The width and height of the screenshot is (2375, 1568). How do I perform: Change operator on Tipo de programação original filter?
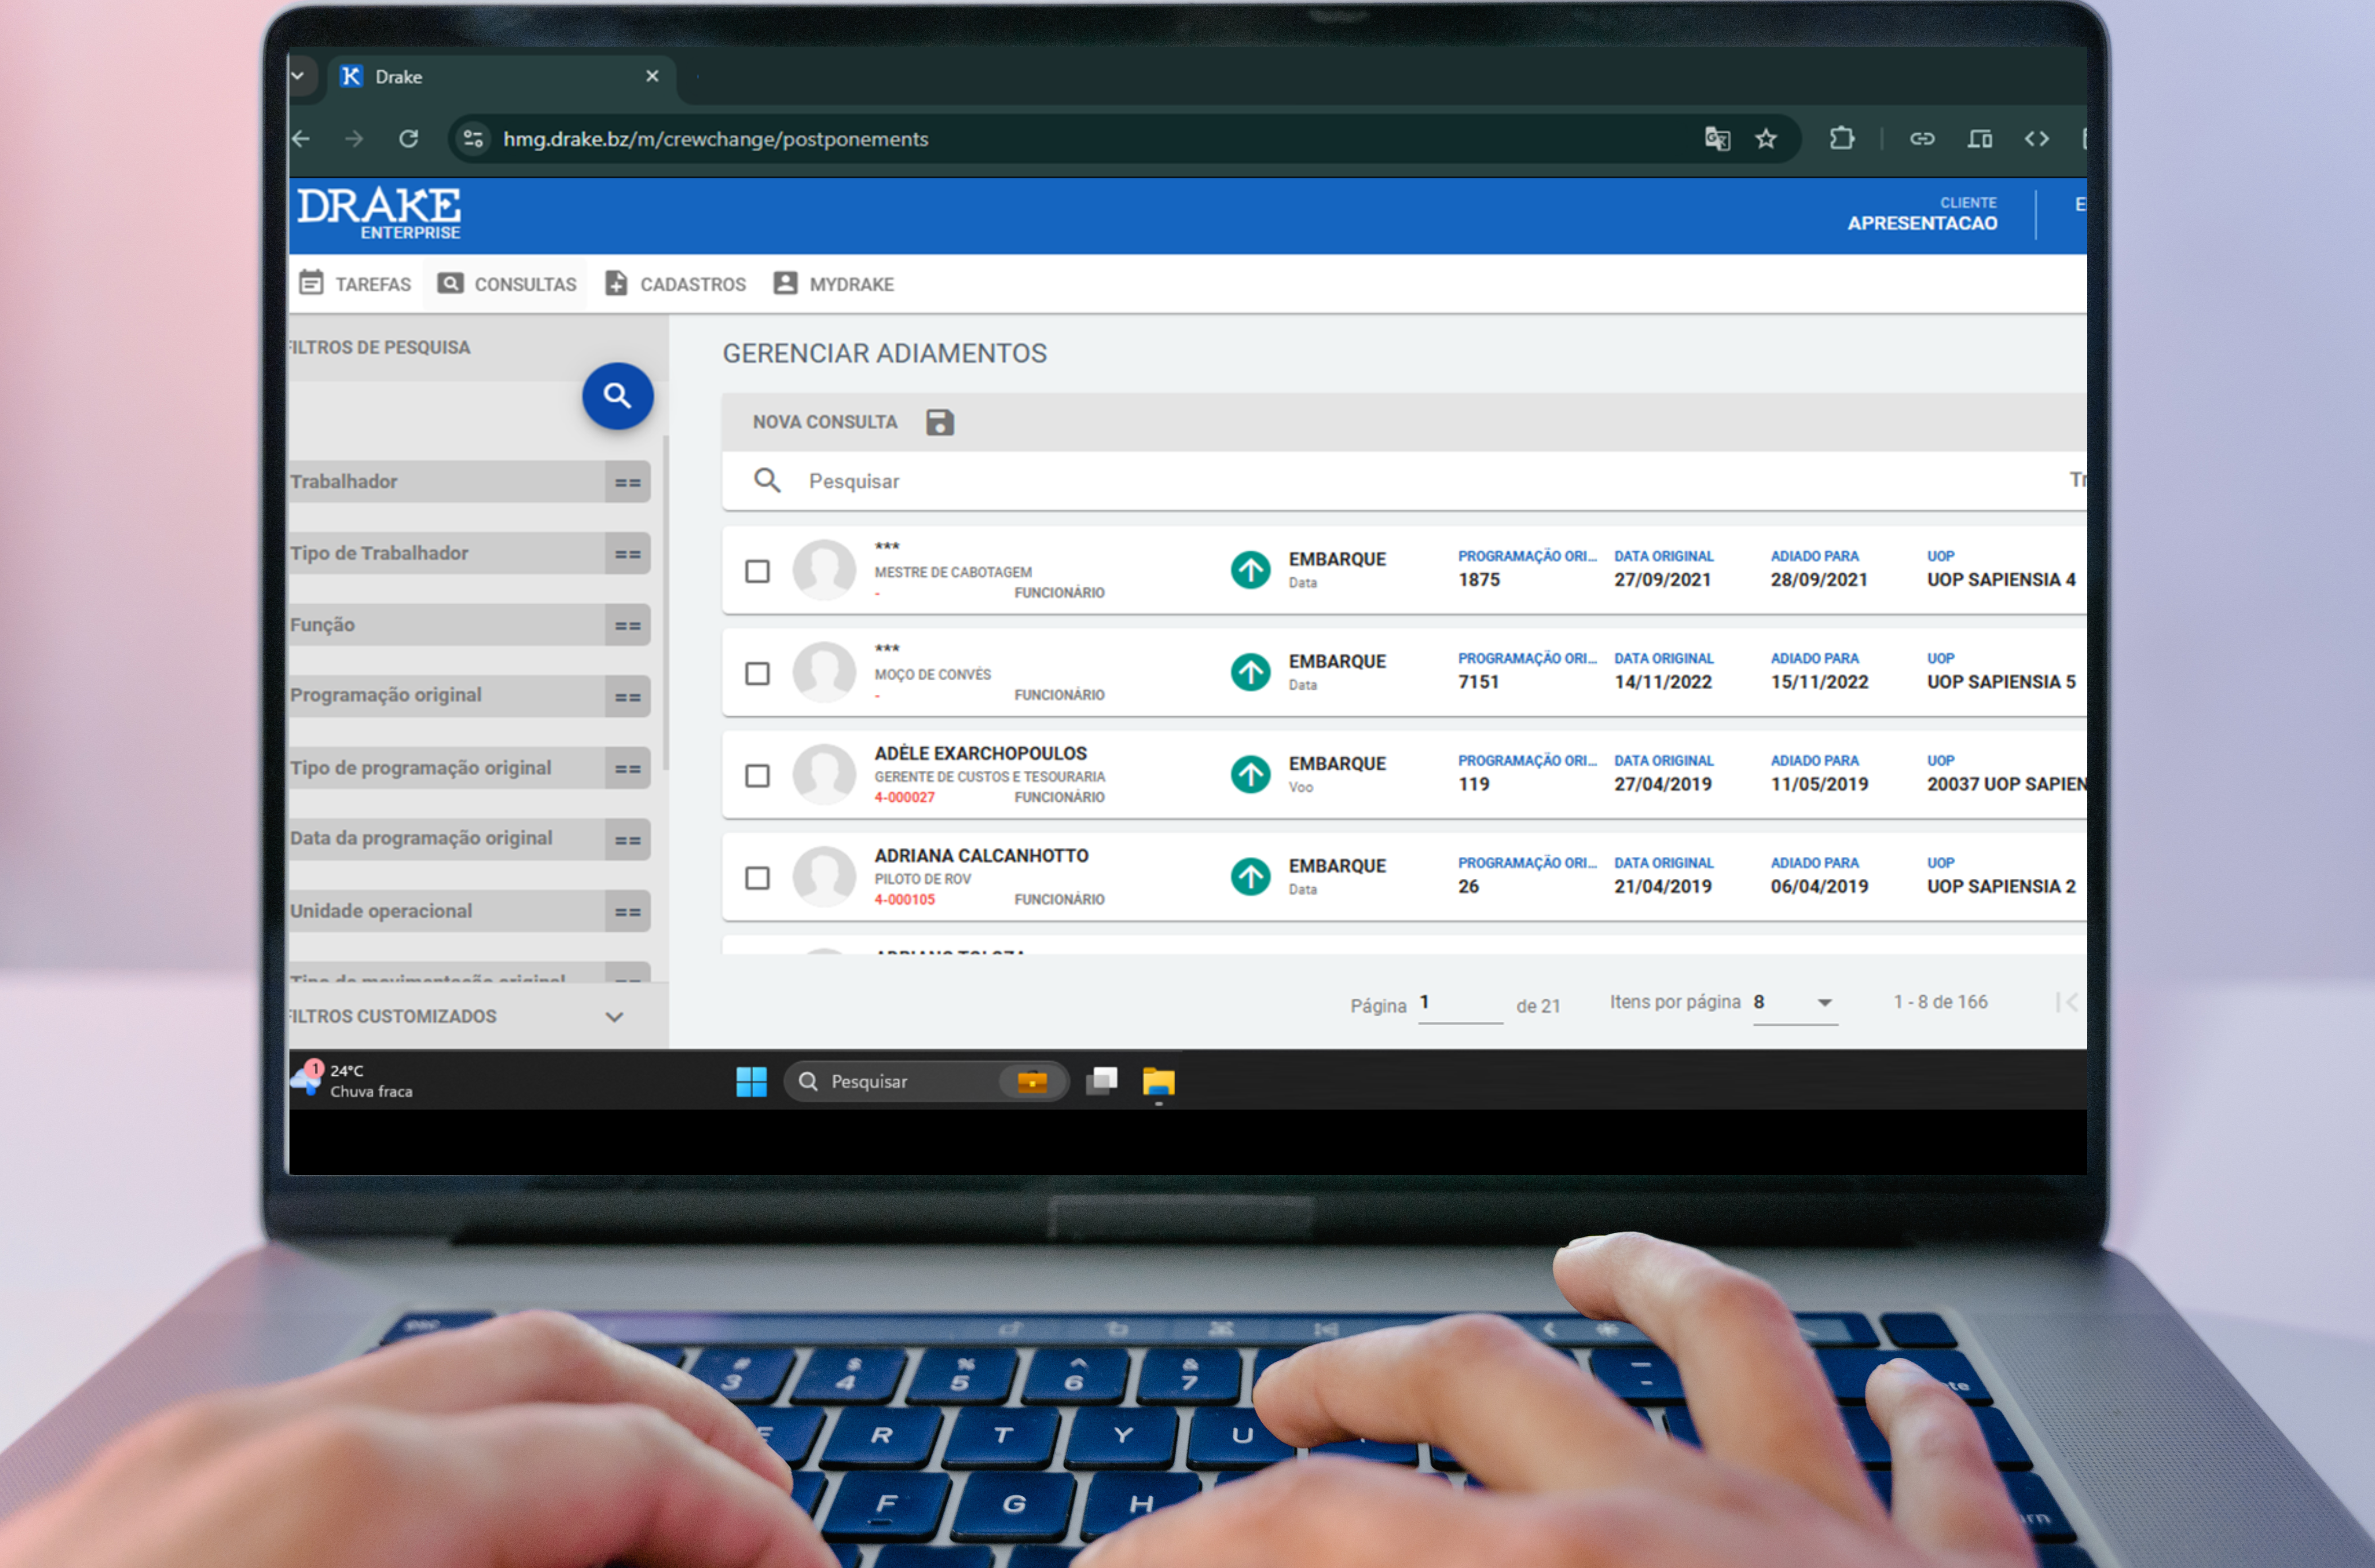[x=627, y=768]
